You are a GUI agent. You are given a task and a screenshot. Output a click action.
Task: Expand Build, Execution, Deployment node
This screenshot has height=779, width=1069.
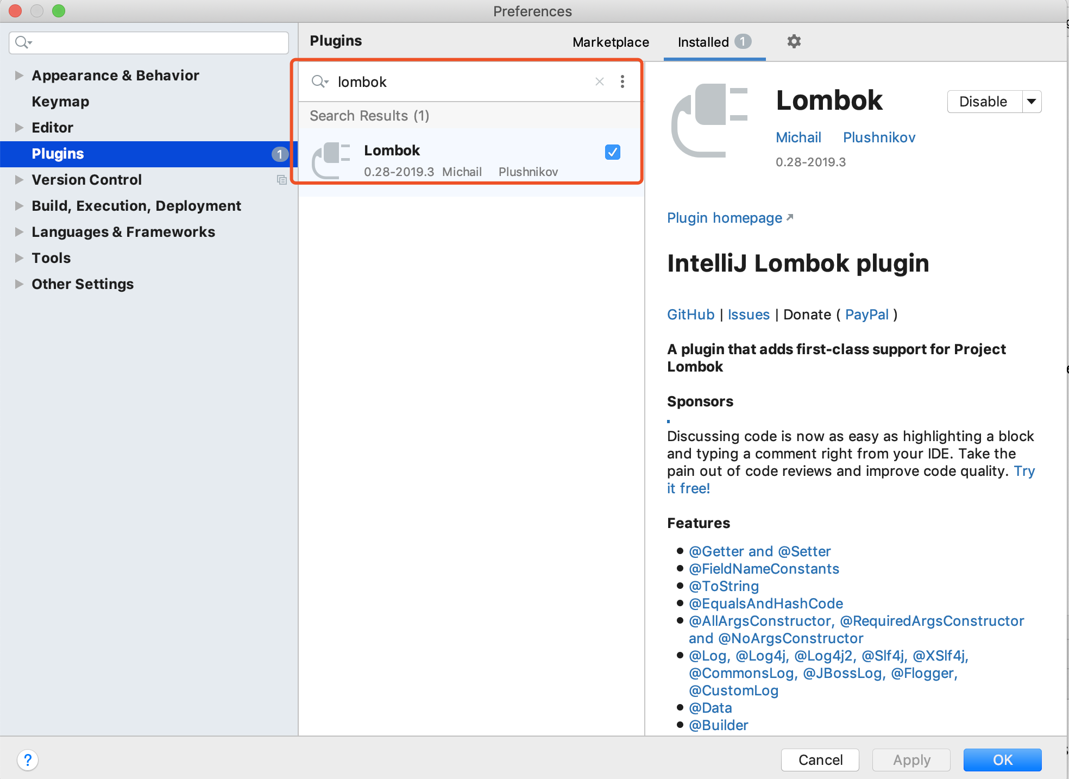tap(19, 206)
